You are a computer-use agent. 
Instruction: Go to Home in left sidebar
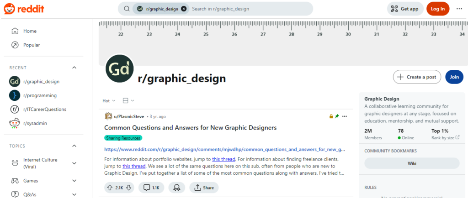[x=30, y=31]
